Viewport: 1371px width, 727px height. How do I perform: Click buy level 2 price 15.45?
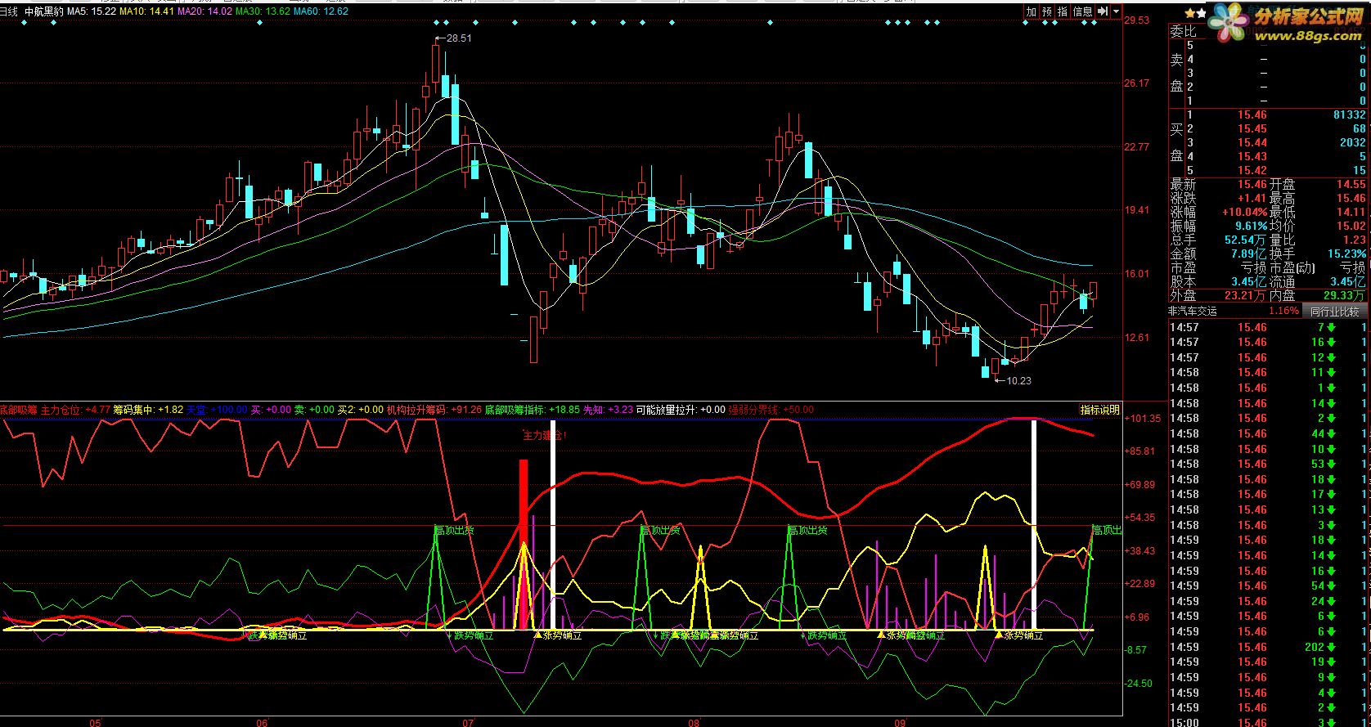tap(1252, 129)
